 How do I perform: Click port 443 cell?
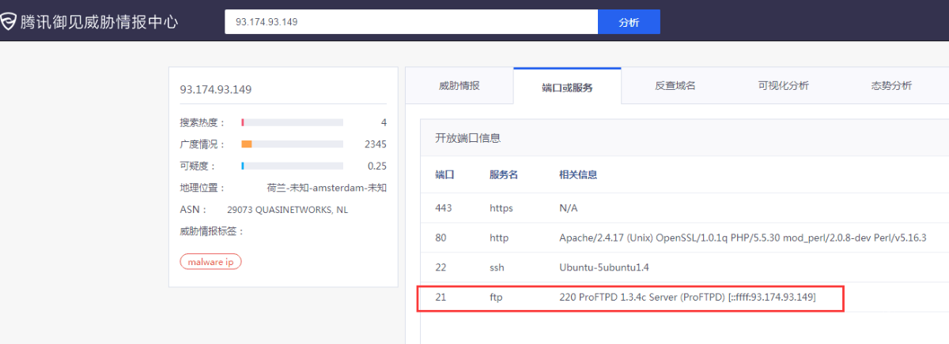tap(444, 208)
